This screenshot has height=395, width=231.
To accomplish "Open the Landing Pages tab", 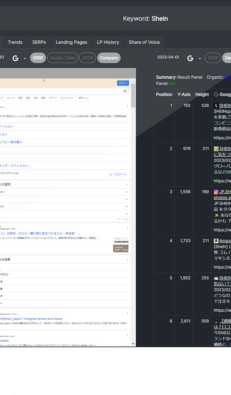I will [x=71, y=42].
